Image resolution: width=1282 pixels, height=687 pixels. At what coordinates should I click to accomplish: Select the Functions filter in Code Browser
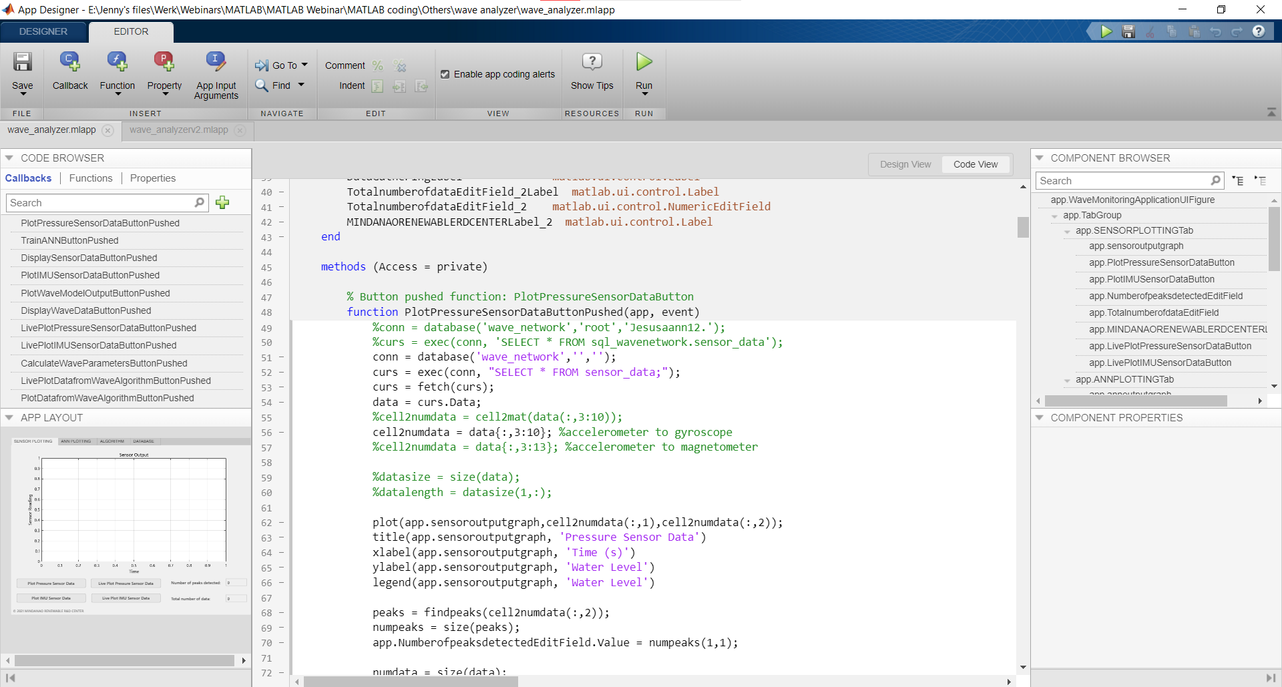90,178
